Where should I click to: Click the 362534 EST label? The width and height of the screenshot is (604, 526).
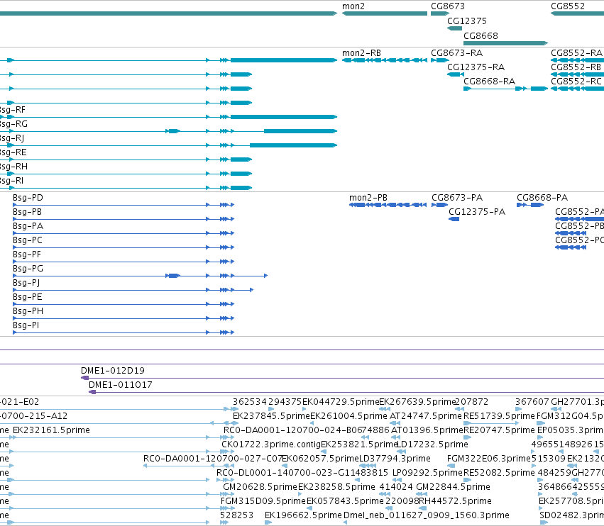(x=249, y=402)
